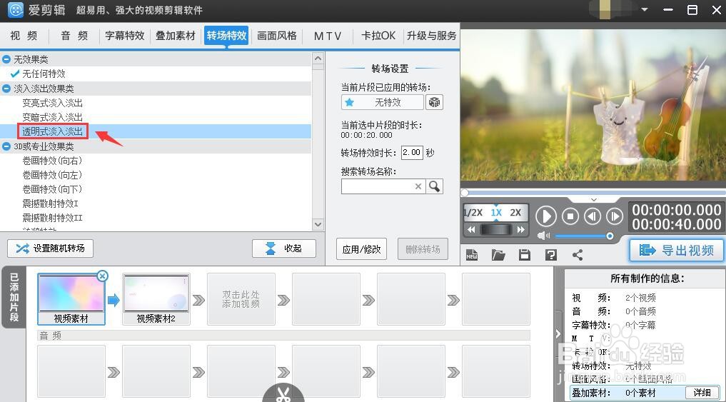Step to previous frame
Image resolution: width=726 pixels, height=402 pixels.
593,216
